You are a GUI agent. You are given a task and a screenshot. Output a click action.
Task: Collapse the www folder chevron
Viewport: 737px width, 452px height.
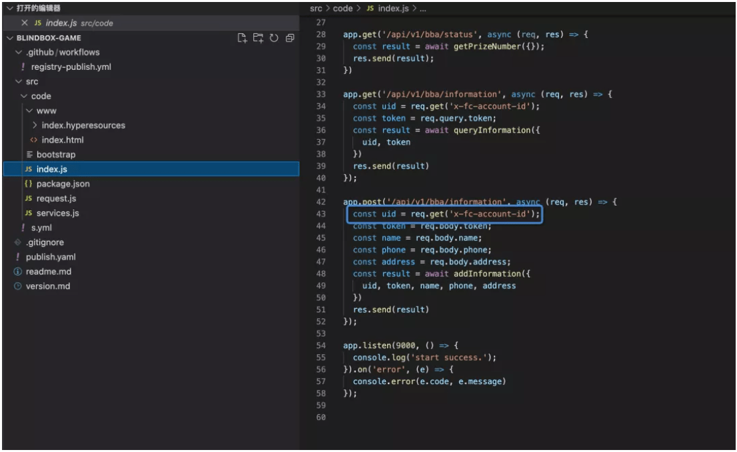pos(29,111)
